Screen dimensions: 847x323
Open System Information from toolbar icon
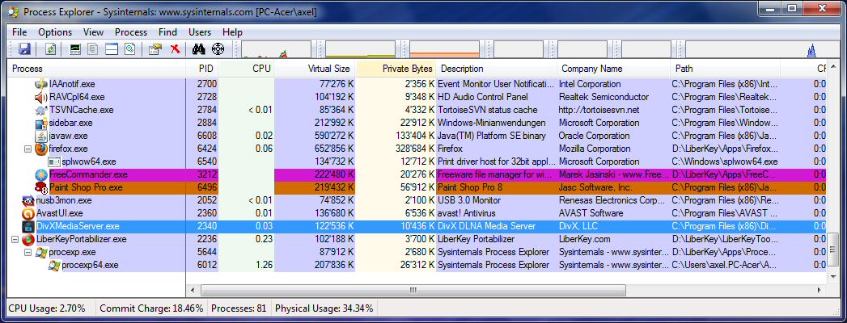pyautogui.click(x=75, y=49)
